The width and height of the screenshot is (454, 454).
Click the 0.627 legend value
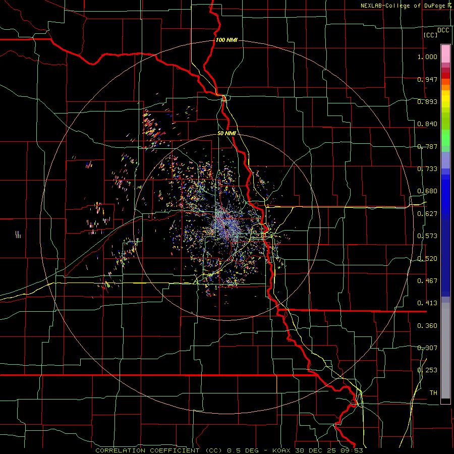(x=427, y=214)
